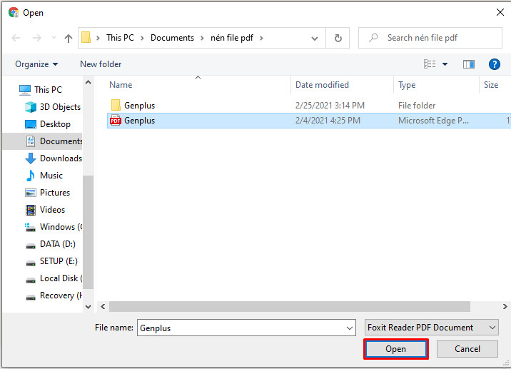Create a New folder
The width and height of the screenshot is (511, 369).
pyautogui.click(x=101, y=64)
